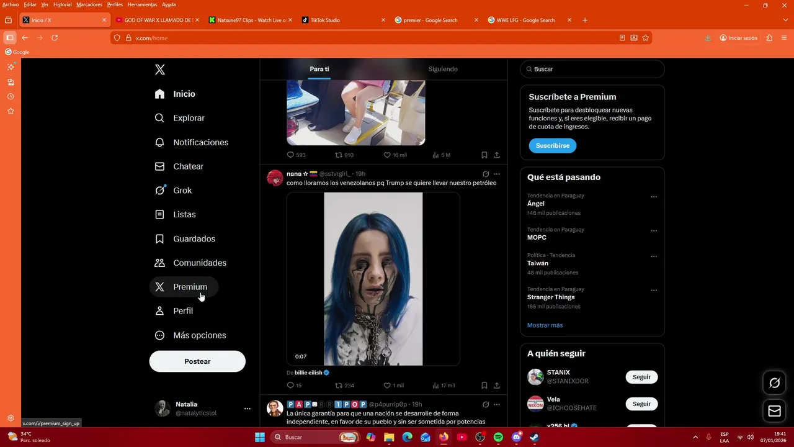Open the Windows Start menu
The image size is (794, 447).
pyautogui.click(x=260, y=437)
